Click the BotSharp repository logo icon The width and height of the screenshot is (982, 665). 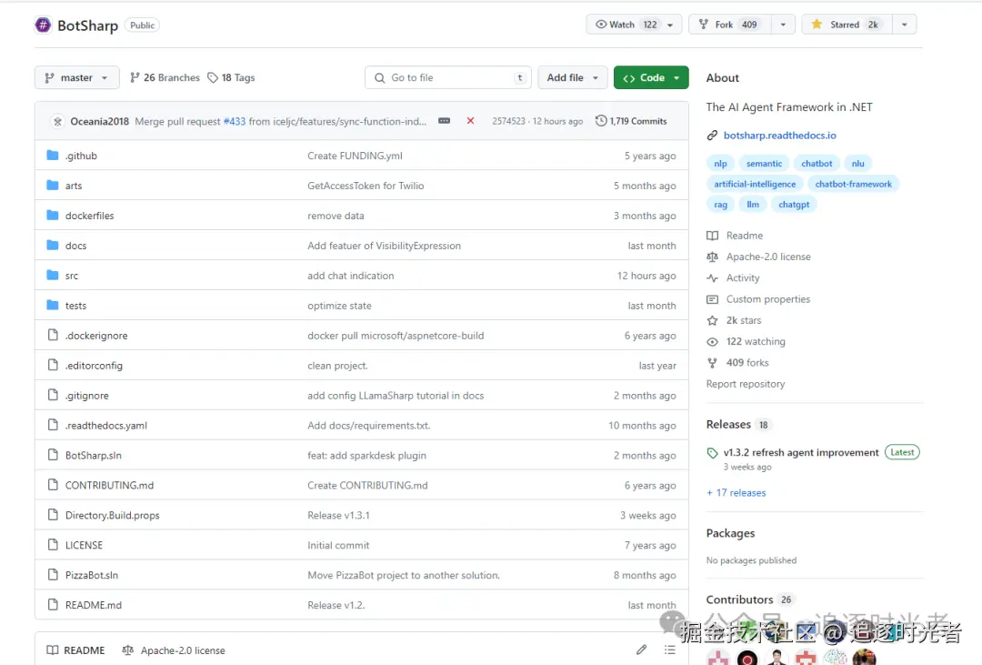43,25
